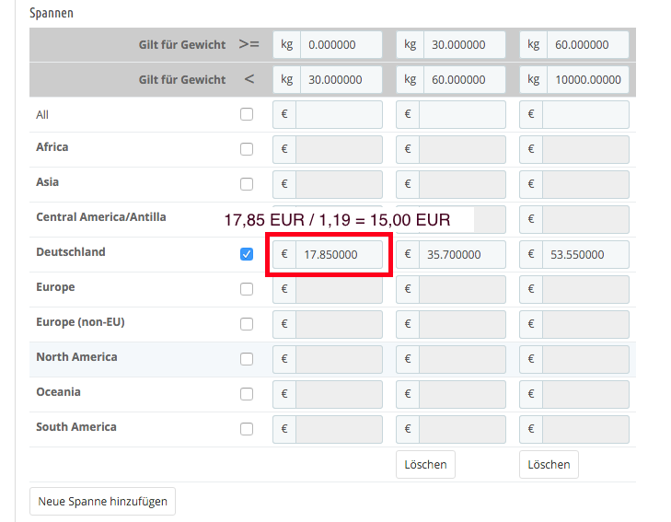This screenshot has width=671, height=522.
Task: Click Löschen under the second range
Action: point(425,464)
